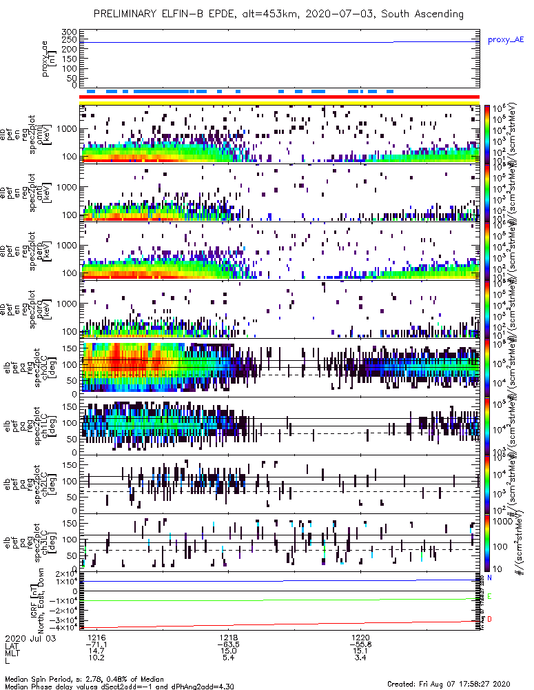Click the Median Spin Period footer text
The height and width of the screenshot is (690, 534).
(x=84, y=679)
